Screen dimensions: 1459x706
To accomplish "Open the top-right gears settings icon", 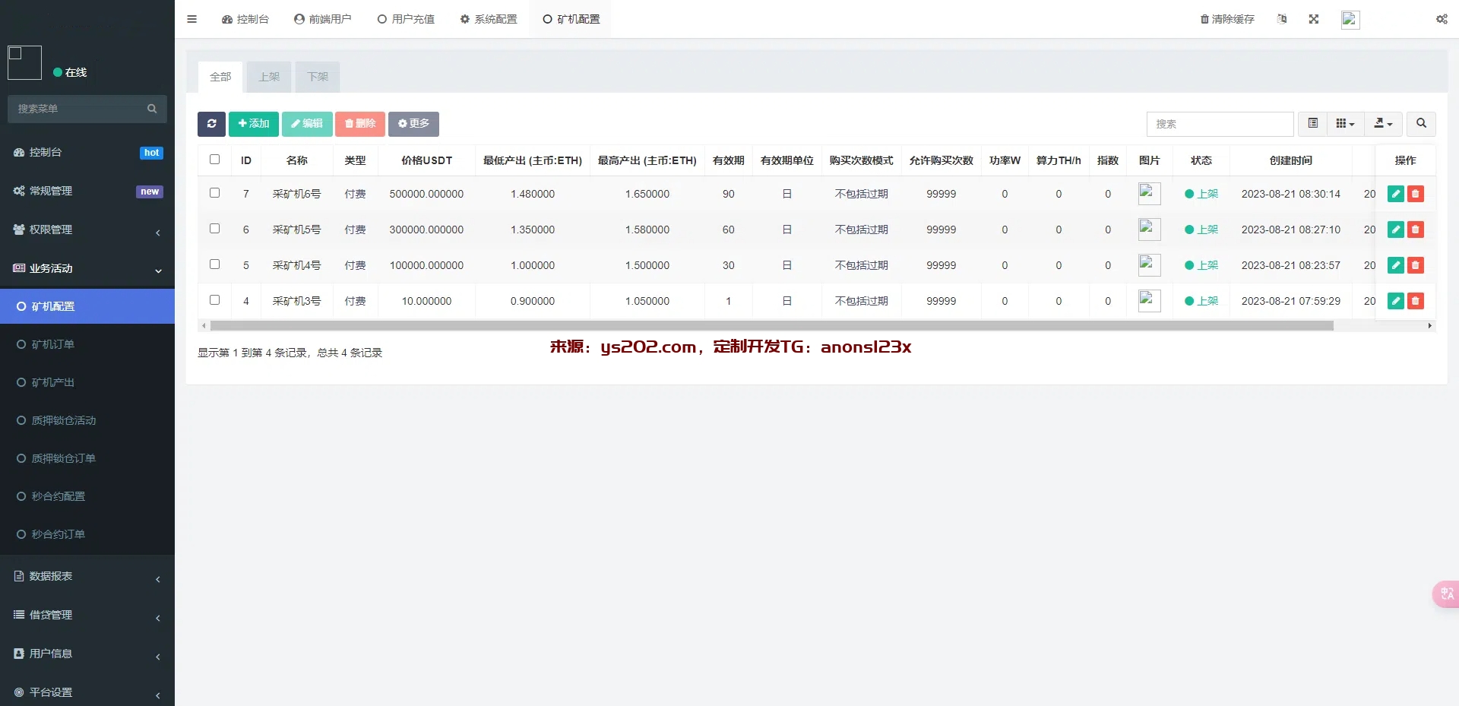I will [1441, 19].
